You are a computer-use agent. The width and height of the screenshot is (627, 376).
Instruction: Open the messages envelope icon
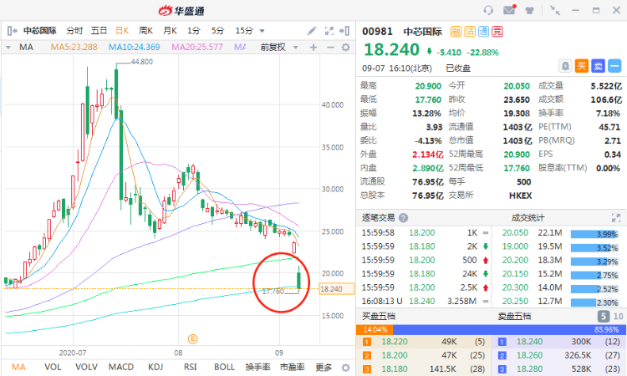coord(509,10)
